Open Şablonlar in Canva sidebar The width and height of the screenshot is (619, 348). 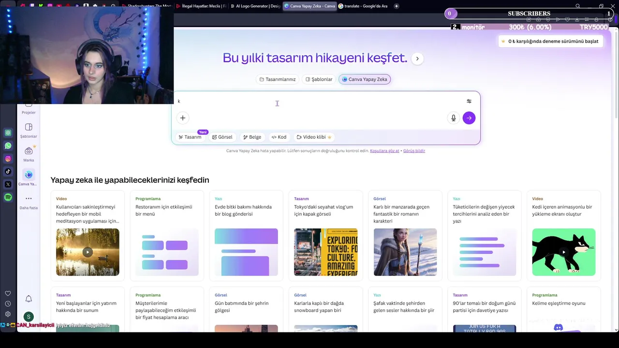(29, 130)
